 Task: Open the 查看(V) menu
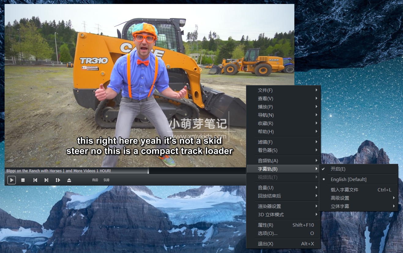(265, 98)
